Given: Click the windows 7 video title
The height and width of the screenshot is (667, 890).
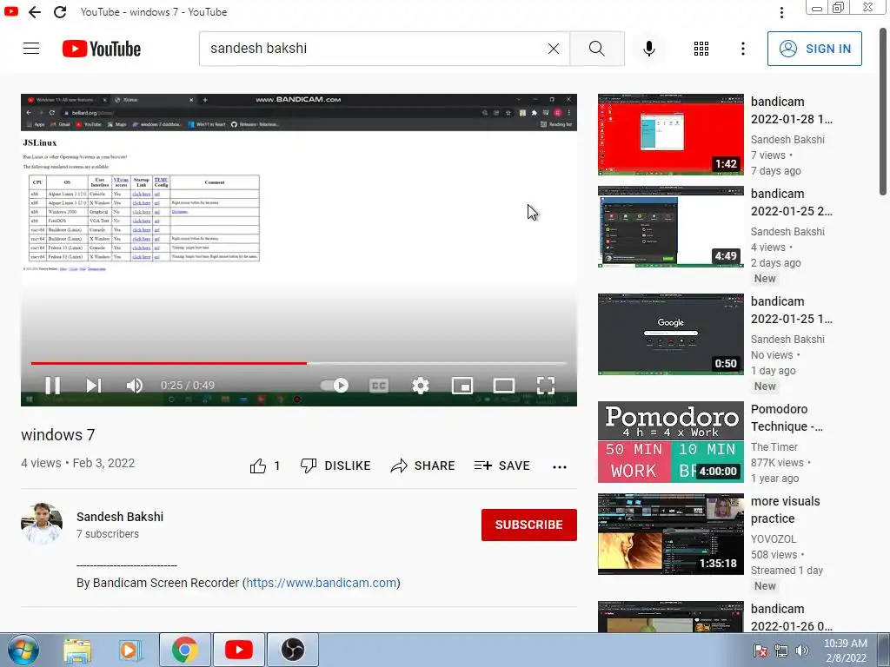Looking at the screenshot, I should tap(58, 435).
